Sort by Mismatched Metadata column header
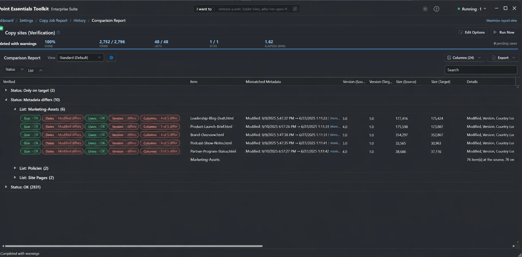This screenshot has width=522, height=257. (263, 82)
